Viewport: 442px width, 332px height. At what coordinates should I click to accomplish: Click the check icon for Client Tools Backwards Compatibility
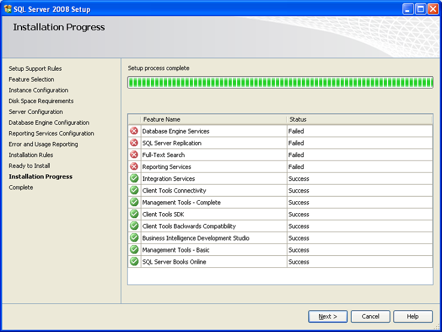(x=134, y=226)
